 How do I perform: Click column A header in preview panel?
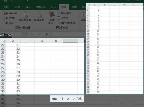[95, 5]
